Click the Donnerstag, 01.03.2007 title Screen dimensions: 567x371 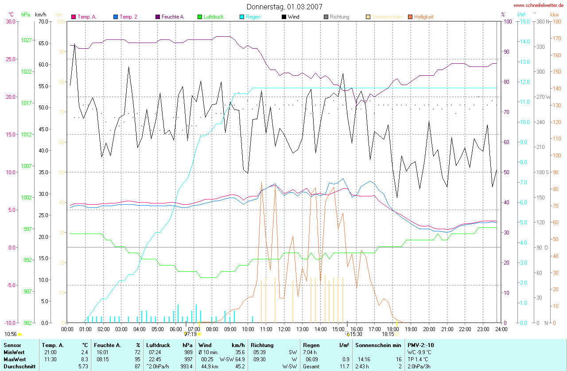click(284, 7)
